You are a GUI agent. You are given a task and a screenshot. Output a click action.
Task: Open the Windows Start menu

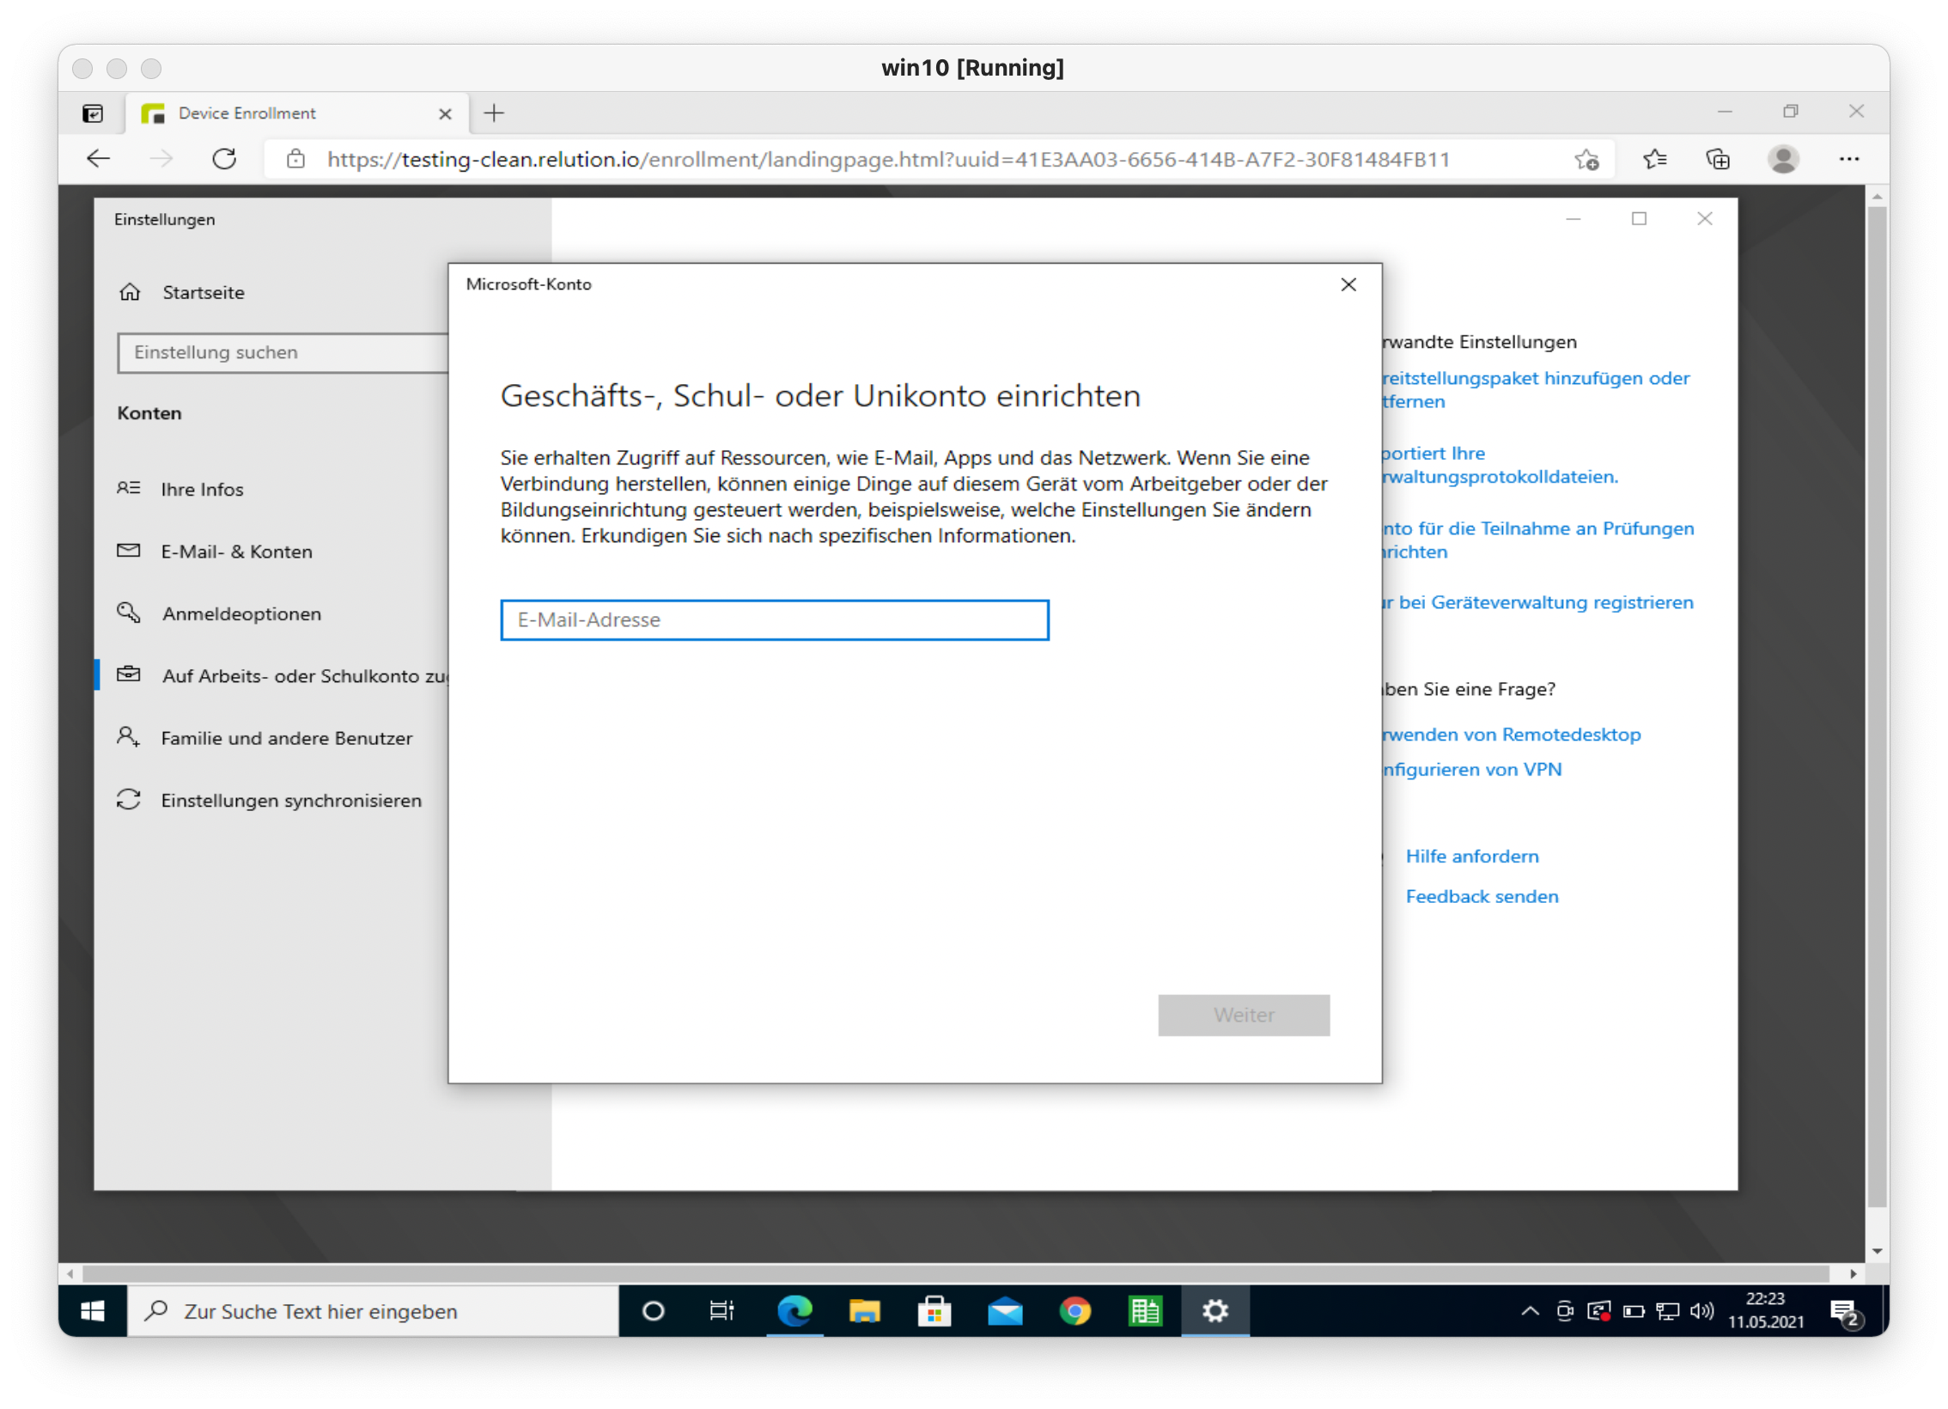[93, 1311]
